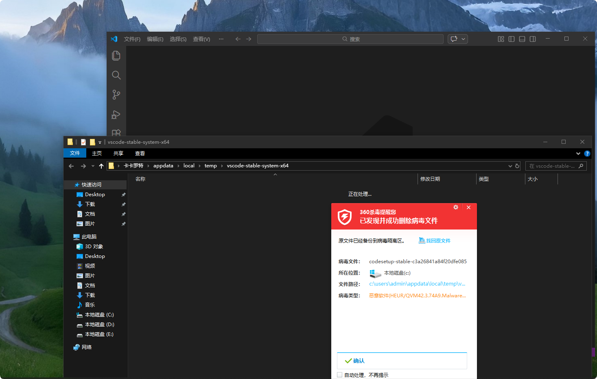Click the vscode-stable search box
This screenshot has height=379, width=597.
tap(556, 166)
